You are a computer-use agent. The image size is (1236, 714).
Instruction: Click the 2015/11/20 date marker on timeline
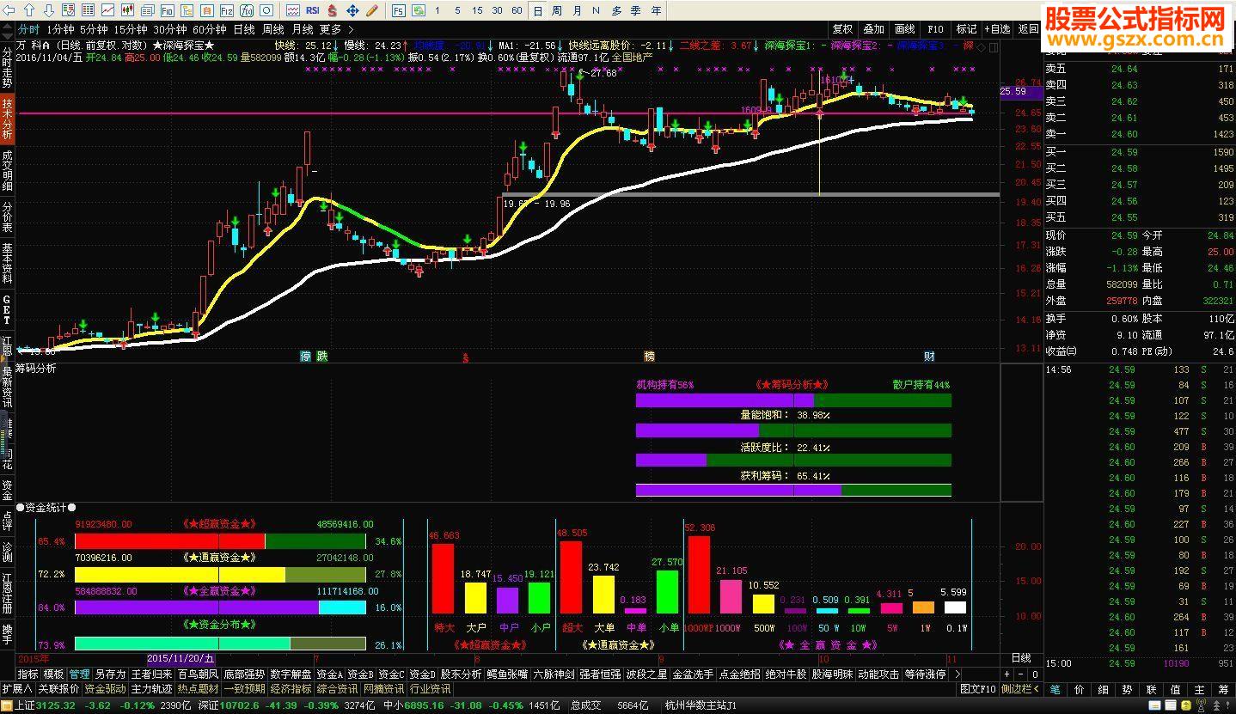(x=181, y=658)
